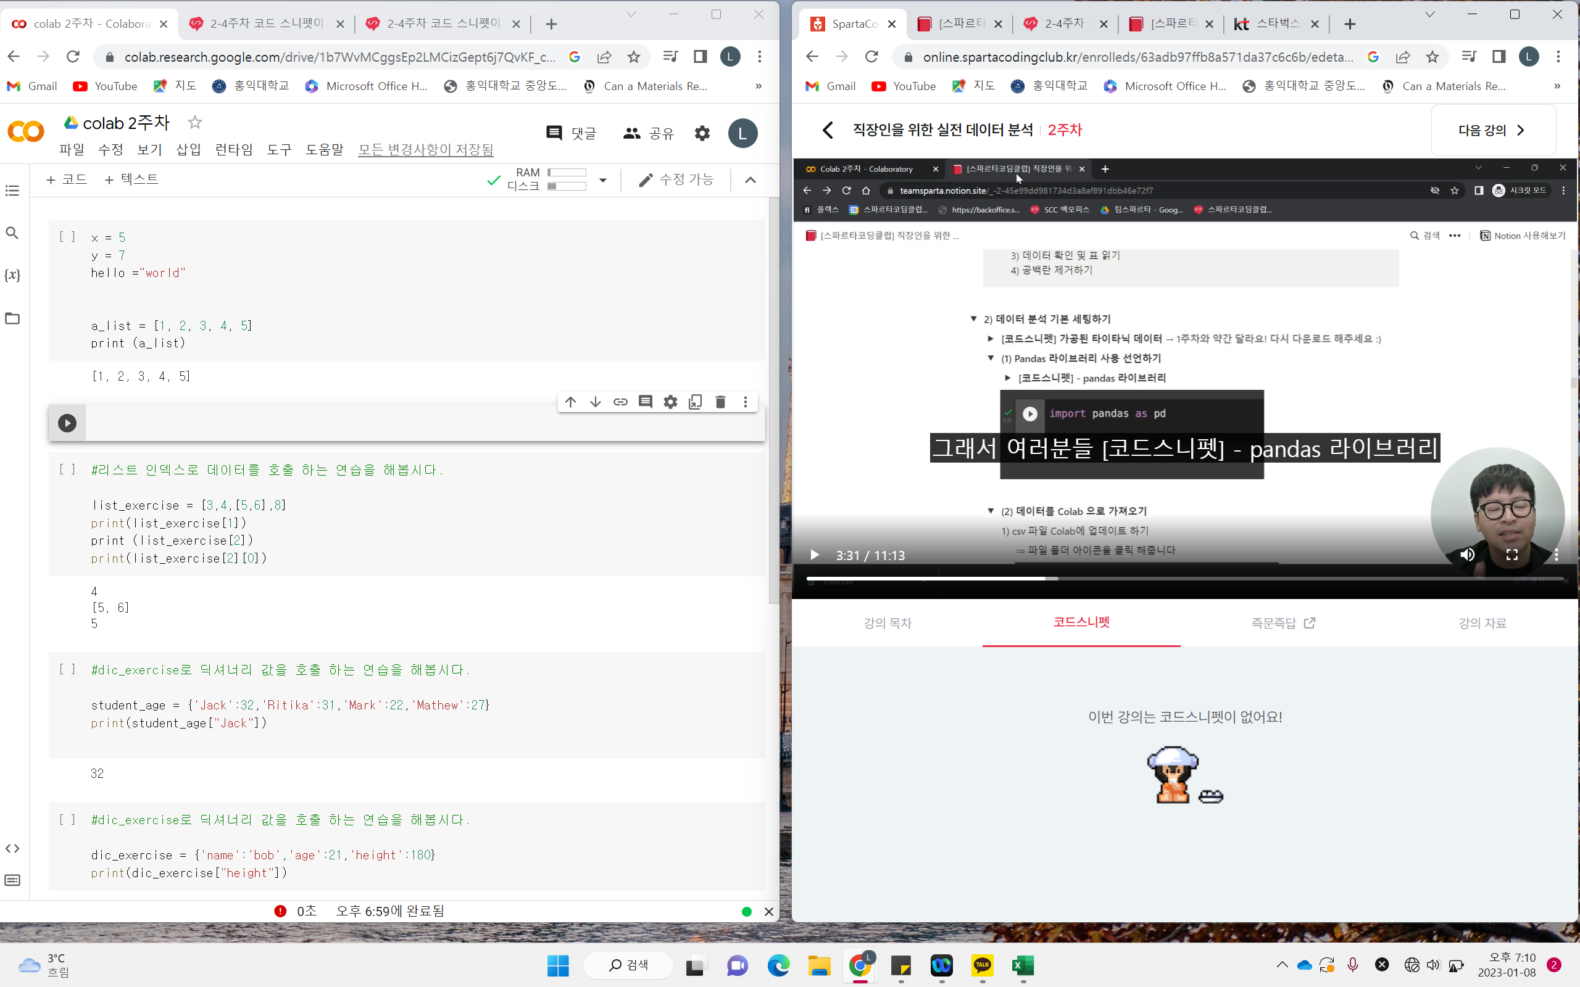Mirror the cell in a tab
1580x987 pixels.
696,402
